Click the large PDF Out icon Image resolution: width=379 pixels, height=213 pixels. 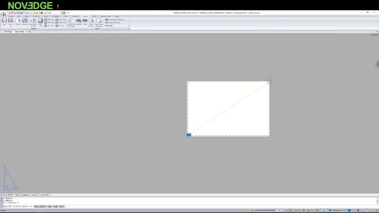click(40, 22)
